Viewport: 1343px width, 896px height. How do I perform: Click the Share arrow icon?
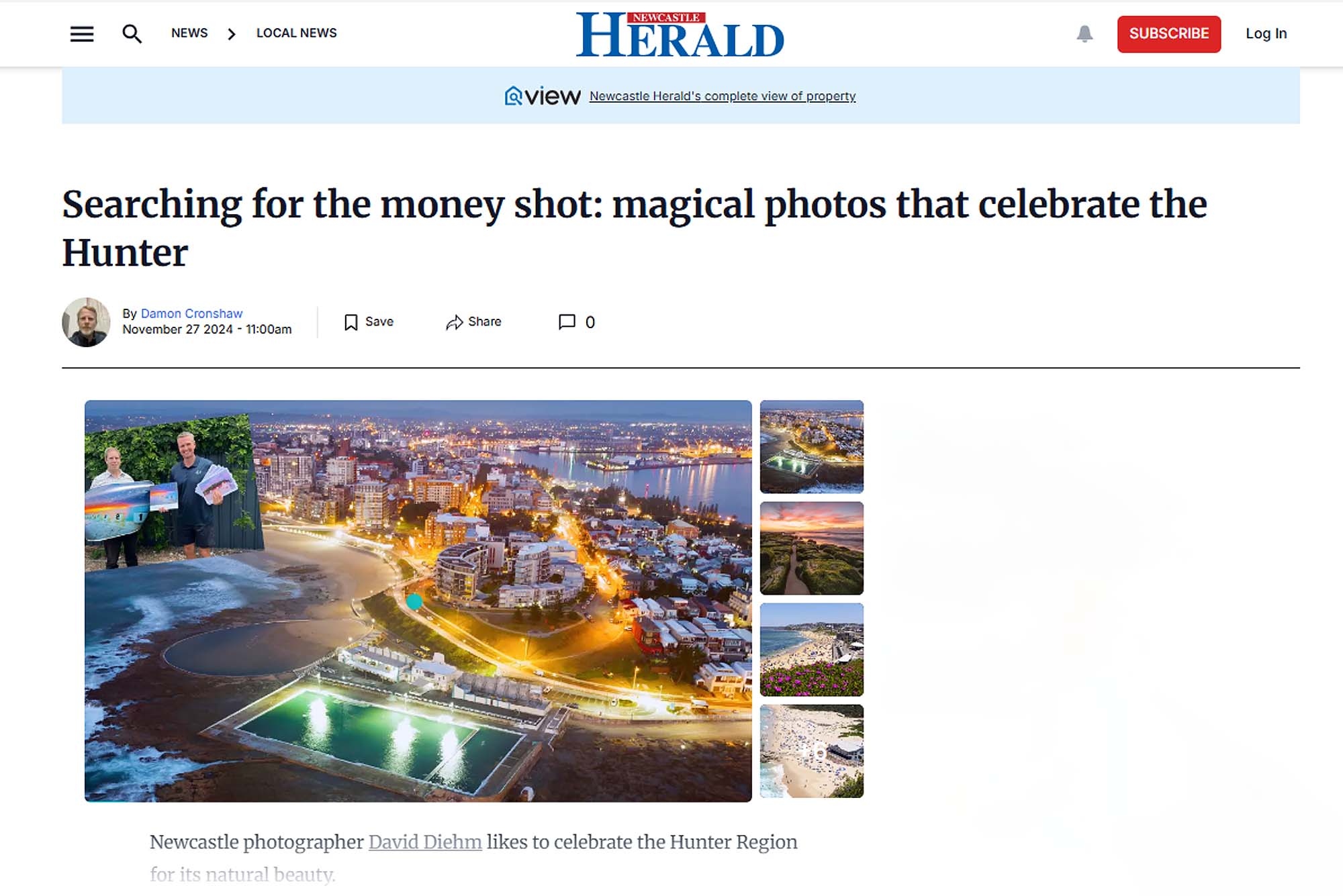pyautogui.click(x=455, y=322)
